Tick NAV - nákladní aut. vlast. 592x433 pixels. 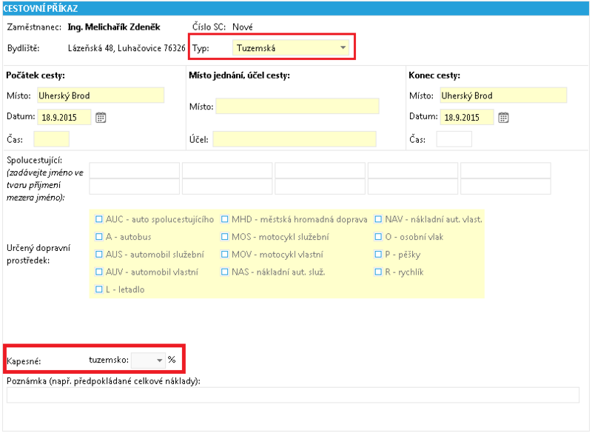click(378, 219)
